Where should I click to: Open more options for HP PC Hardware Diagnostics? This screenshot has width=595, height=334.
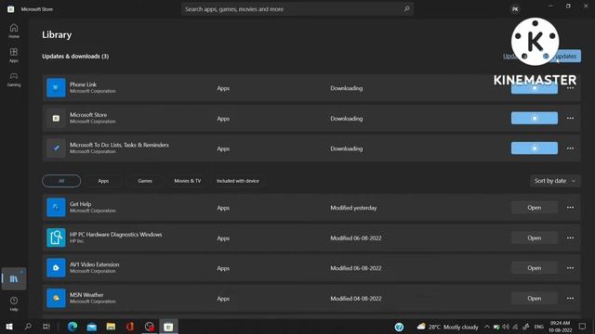click(570, 238)
